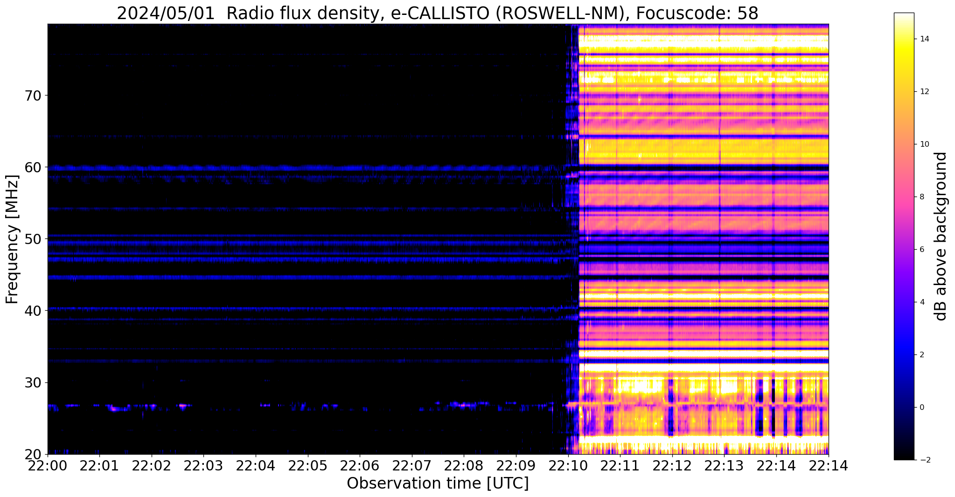The image size is (955, 497).
Task: Click the colorbar tick label 12
Action: [924, 92]
